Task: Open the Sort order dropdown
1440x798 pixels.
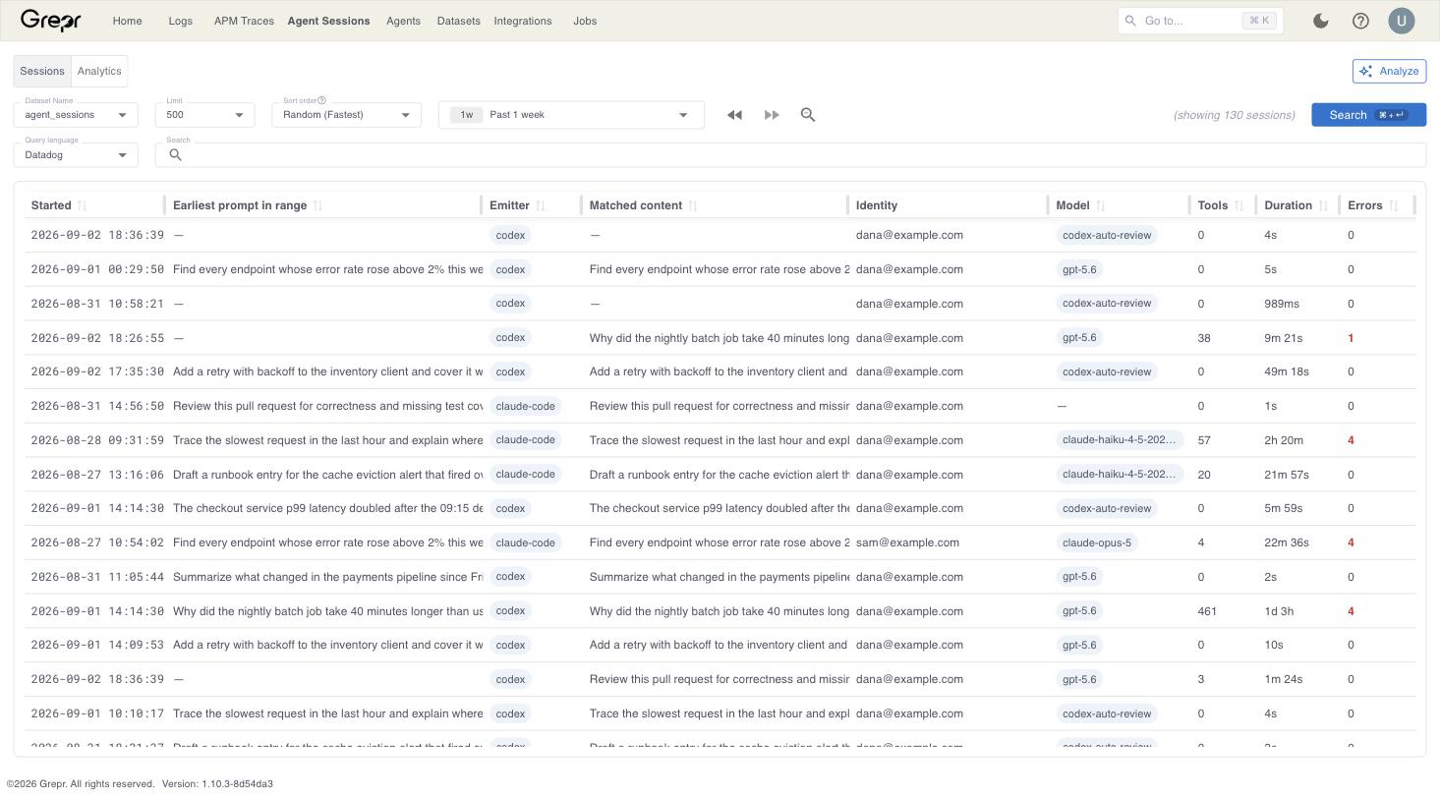Action: [x=346, y=115]
